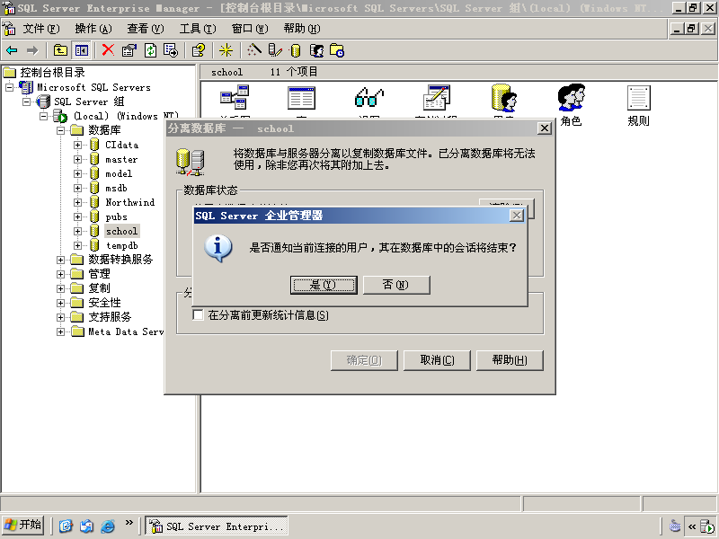Open the 操作(A) menu
Screen dimensions: 719x539
click(x=93, y=29)
